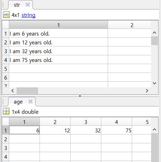161x162 pixels.
Task: Select row 3 header in age table
Action: [x=6, y=148]
